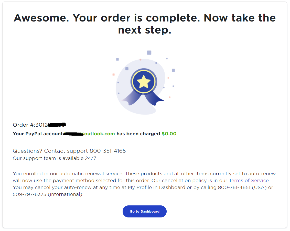Click the automatic renewal service paragraph

(145, 184)
